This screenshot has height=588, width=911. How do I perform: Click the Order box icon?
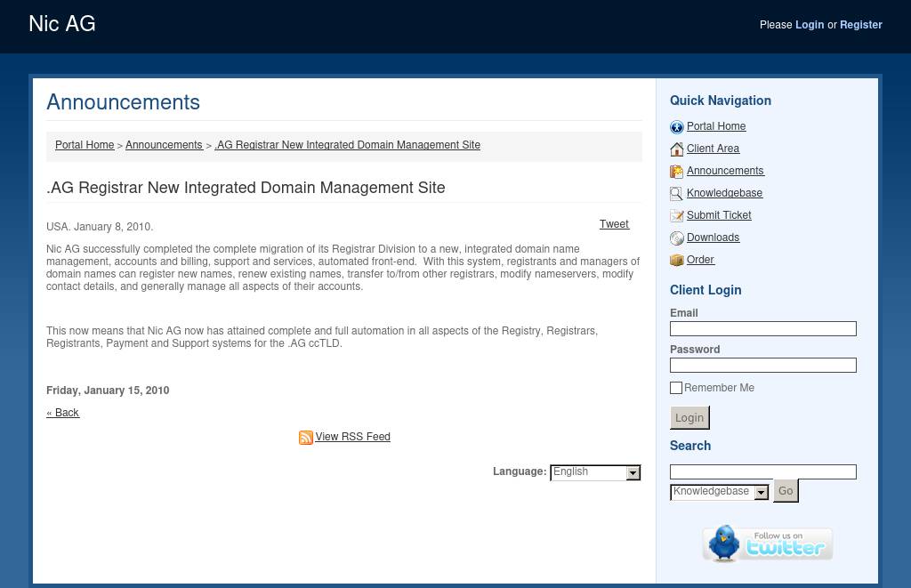click(x=676, y=261)
